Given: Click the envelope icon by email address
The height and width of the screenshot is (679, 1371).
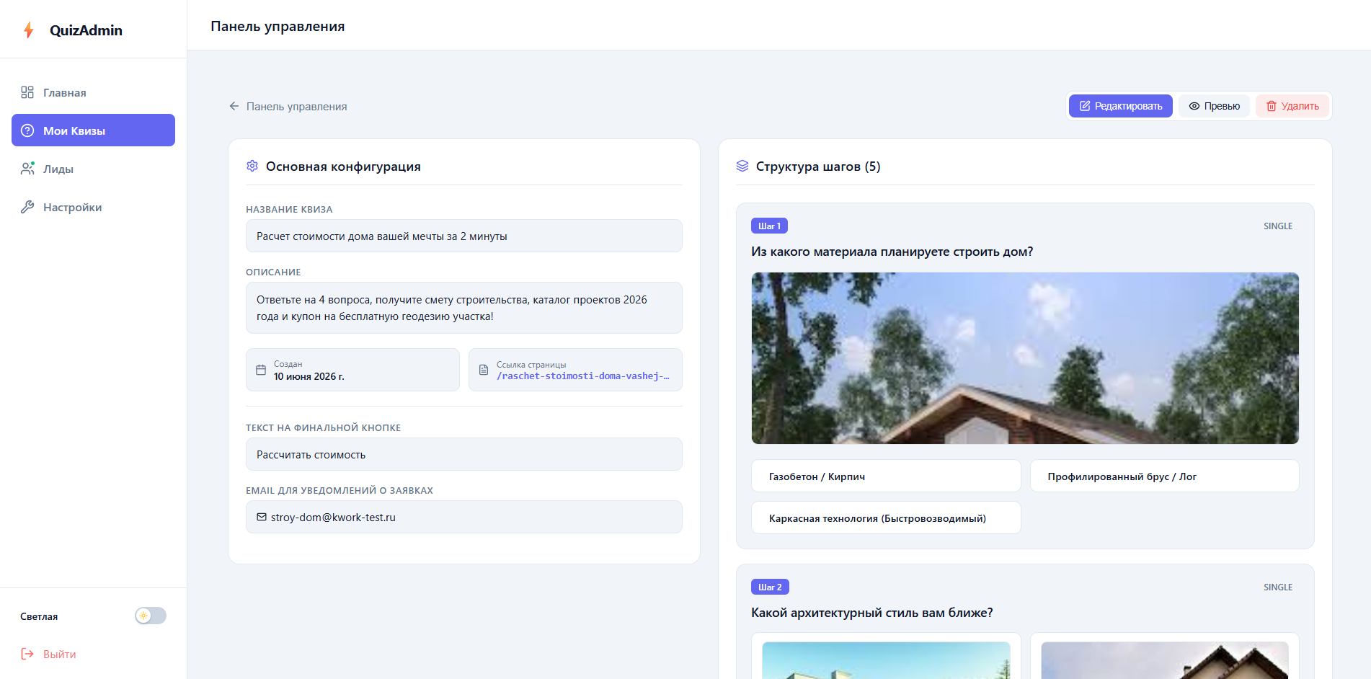Looking at the screenshot, I should pos(262,517).
